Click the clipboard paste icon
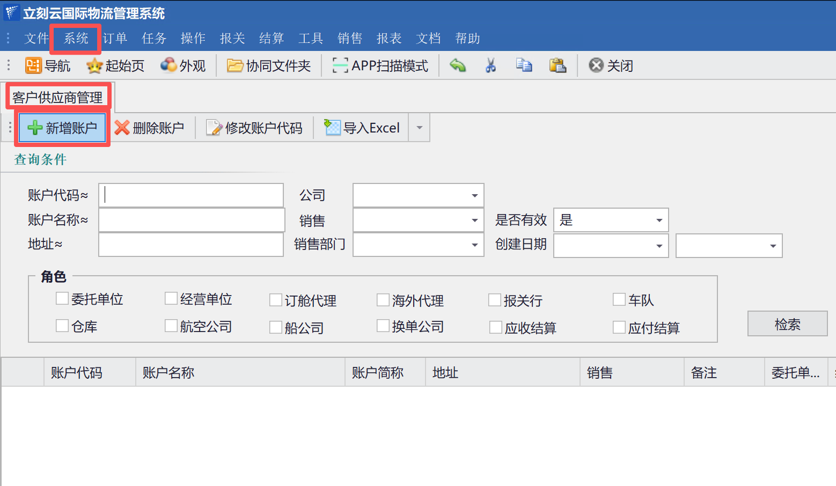This screenshot has width=836, height=486. (x=558, y=65)
